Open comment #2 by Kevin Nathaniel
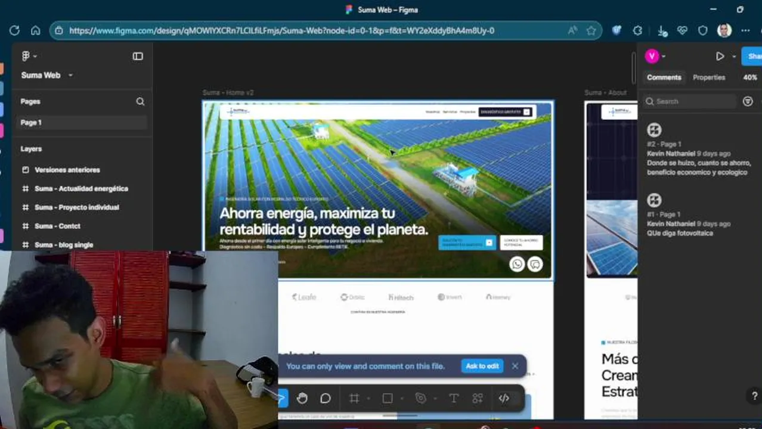This screenshot has width=762, height=429. tap(699, 150)
